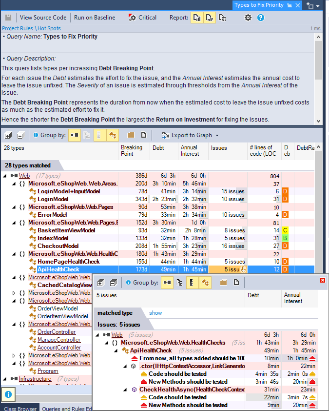Close the issues popup panel
Screen dimensions: 329x411
point(322,280)
